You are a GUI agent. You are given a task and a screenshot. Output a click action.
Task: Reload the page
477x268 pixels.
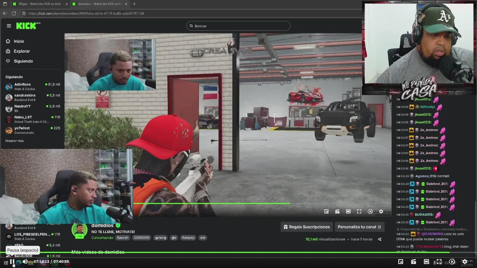coord(14,13)
